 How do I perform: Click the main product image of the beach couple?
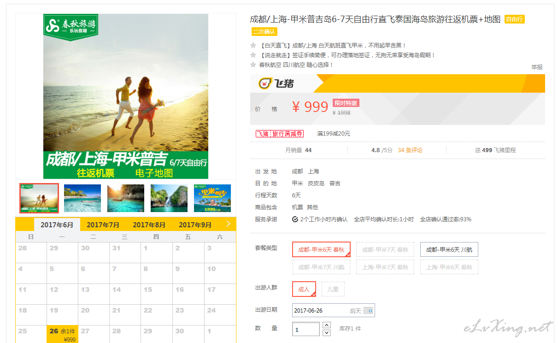click(126, 96)
